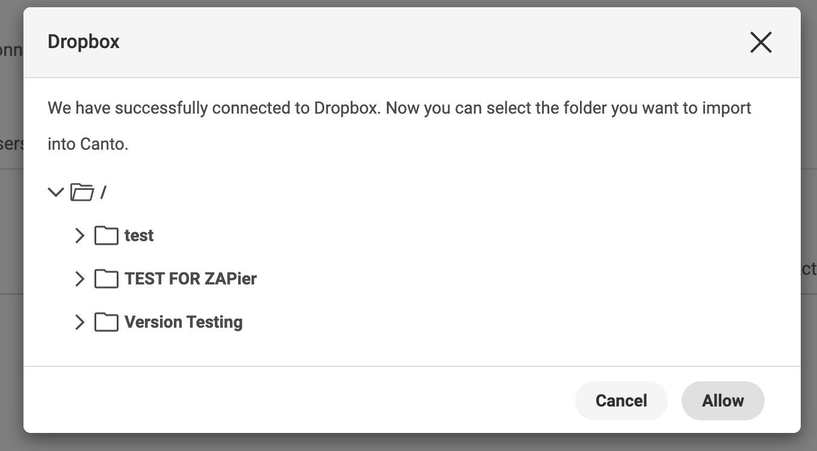The height and width of the screenshot is (451, 817).
Task: Click the TEST FOR ZAPier folder icon
Action: click(106, 279)
